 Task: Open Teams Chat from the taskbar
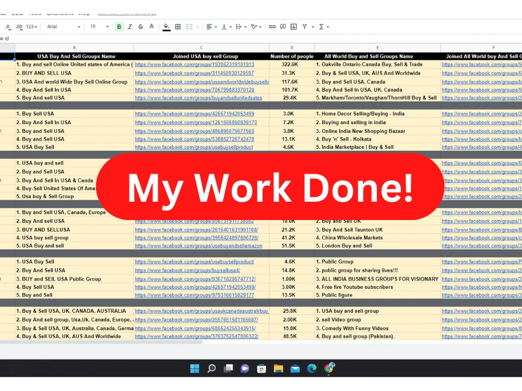pyautogui.click(x=245, y=369)
